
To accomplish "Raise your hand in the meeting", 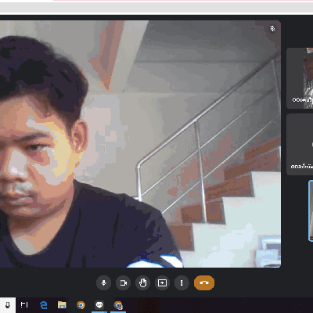I will pos(142,283).
